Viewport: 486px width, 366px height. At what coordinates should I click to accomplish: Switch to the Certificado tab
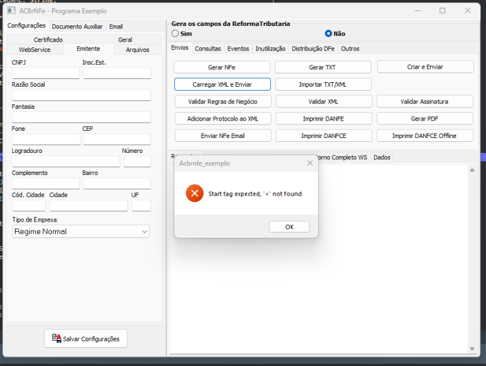coord(48,40)
